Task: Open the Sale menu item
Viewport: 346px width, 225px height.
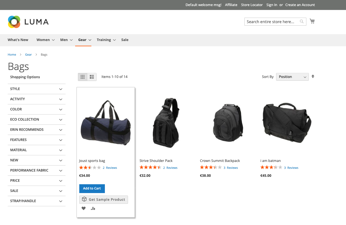Action: coord(125,40)
